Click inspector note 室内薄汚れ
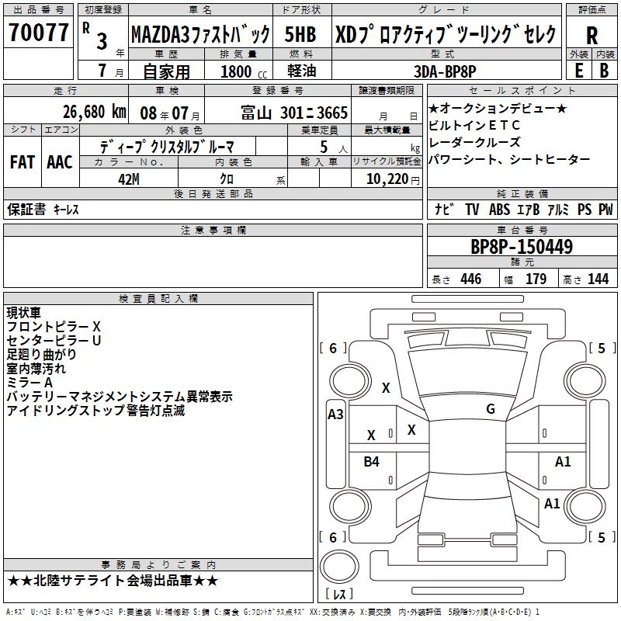621x621 pixels. point(36,368)
